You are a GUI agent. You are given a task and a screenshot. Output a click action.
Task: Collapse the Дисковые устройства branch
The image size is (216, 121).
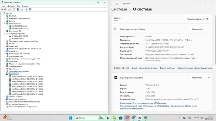[5, 34]
